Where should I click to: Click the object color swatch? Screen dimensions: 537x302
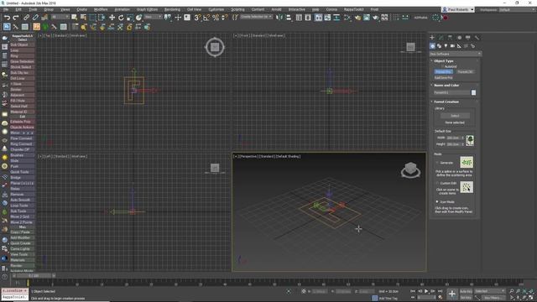coord(473,92)
